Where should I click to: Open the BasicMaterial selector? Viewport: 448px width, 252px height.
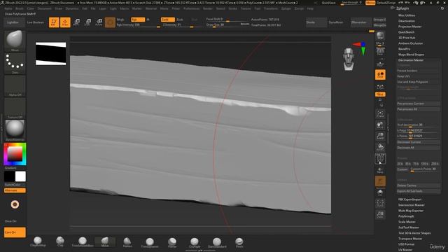[x=15, y=131]
